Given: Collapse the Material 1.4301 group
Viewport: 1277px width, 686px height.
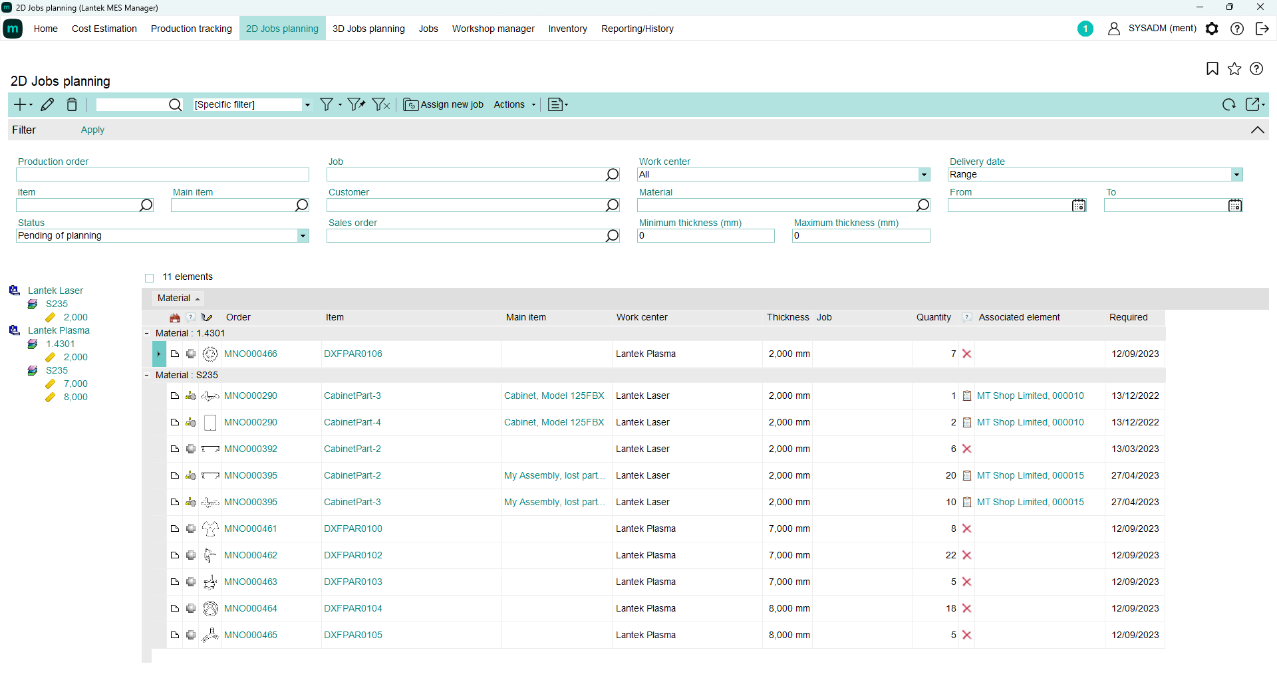Looking at the screenshot, I should point(147,334).
